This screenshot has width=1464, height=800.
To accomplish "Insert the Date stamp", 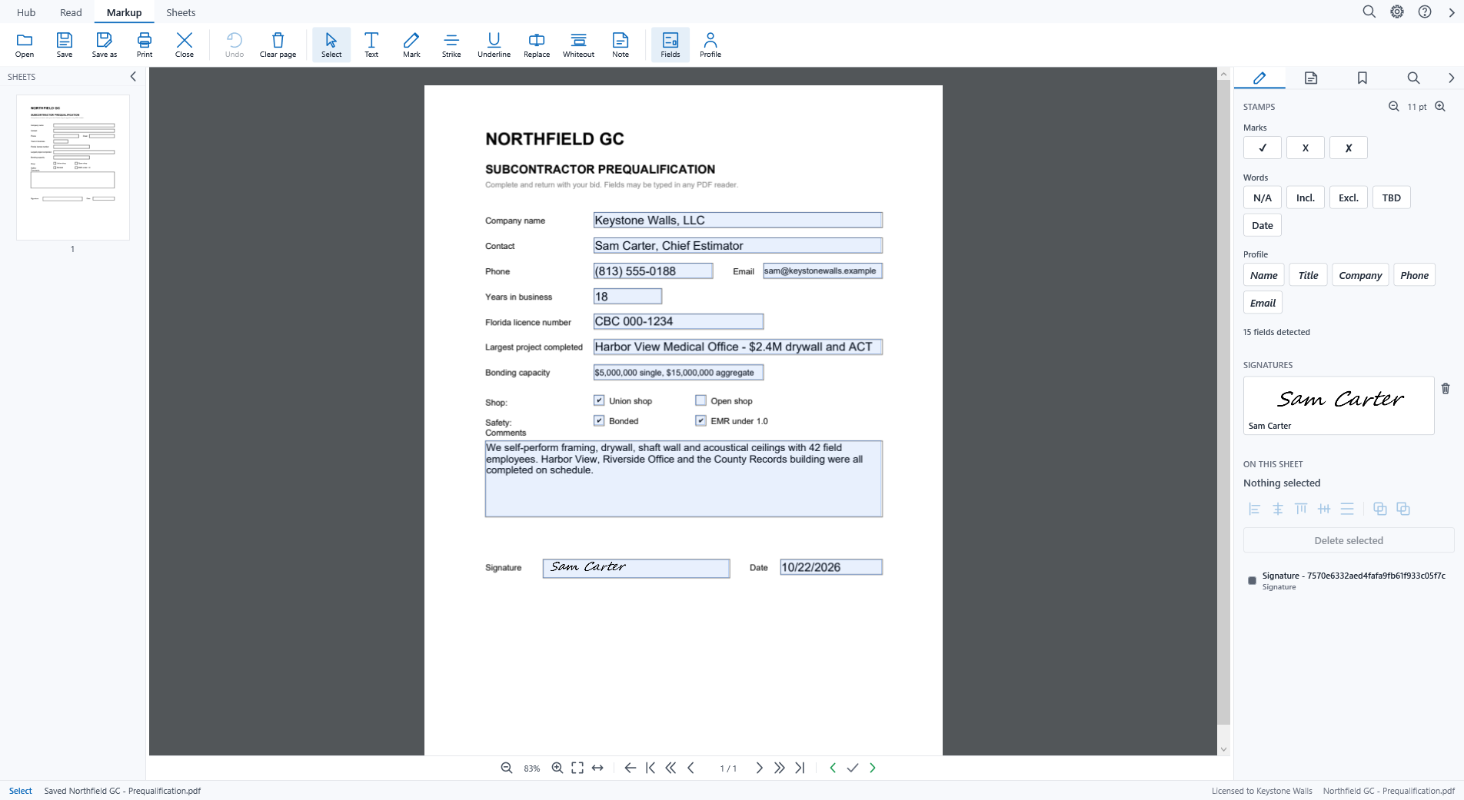I will click(x=1263, y=225).
